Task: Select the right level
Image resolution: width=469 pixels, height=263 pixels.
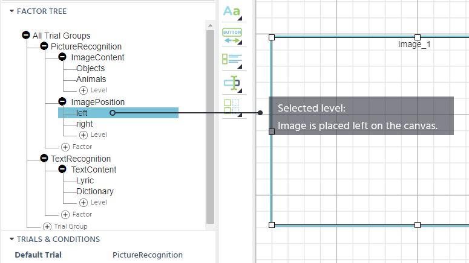Action: pos(84,124)
